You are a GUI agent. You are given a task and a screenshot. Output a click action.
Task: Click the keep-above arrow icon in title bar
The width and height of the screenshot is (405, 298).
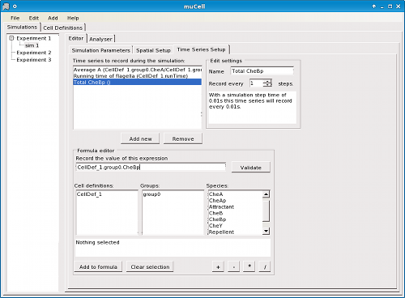pos(374,6)
